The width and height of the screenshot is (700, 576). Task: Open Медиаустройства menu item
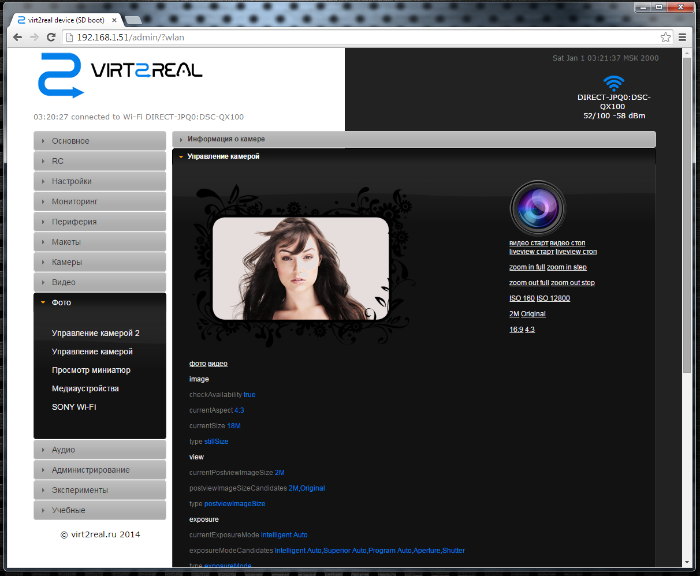(x=85, y=388)
